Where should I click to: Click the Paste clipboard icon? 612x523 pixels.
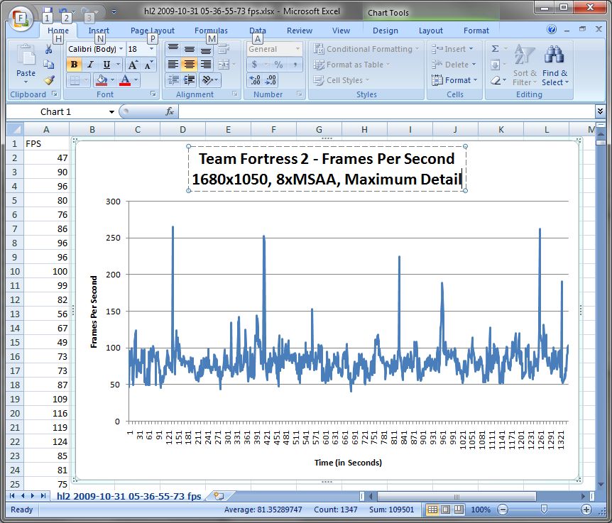pyautogui.click(x=26, y=55)
